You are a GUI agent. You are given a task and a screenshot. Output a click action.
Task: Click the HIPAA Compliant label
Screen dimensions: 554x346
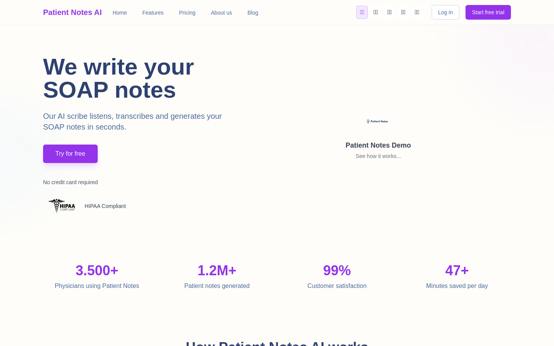pyautogui.click(x=105, y=206)
